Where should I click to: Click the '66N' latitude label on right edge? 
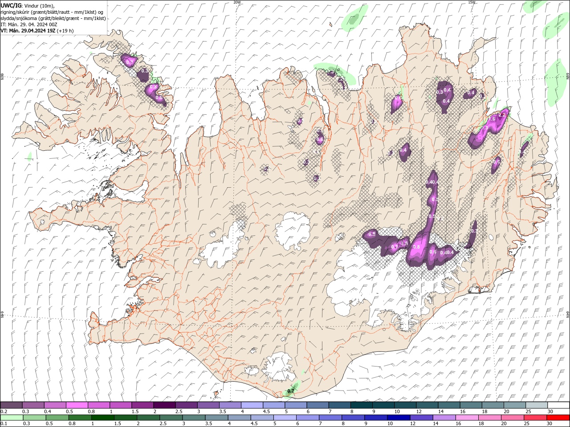tap(568, 77)
